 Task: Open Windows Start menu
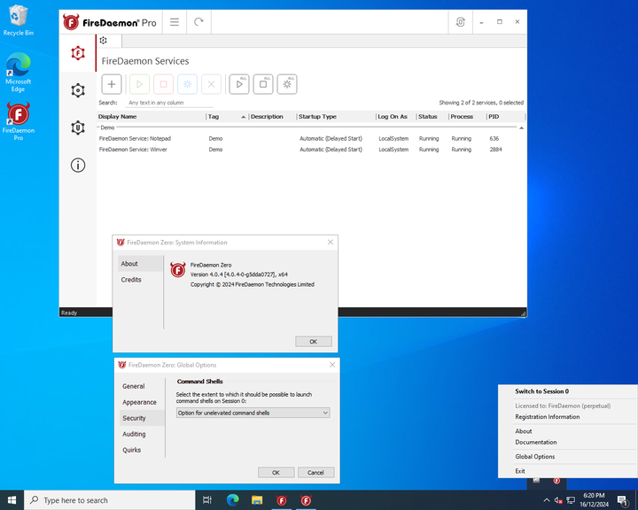(12, 500)
